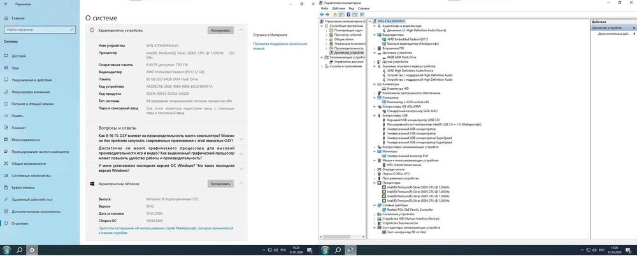Collapse the Контроллеры USB device category
Screen dimensions: 637x256
coord(375,115)
